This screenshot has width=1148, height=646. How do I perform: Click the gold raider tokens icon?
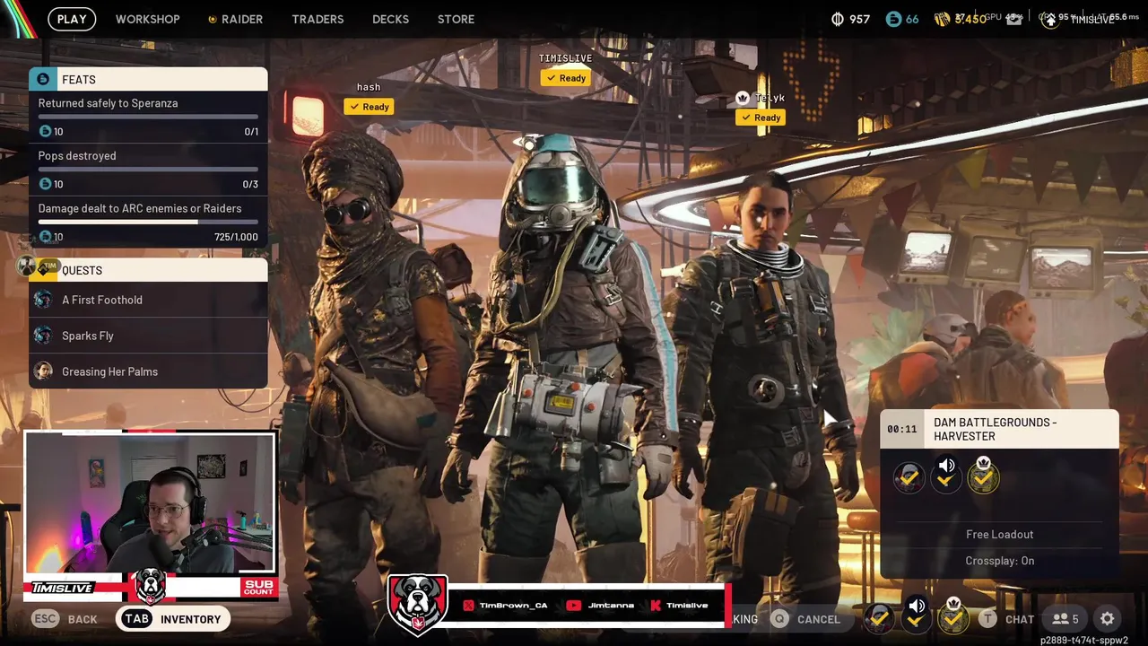942,19
